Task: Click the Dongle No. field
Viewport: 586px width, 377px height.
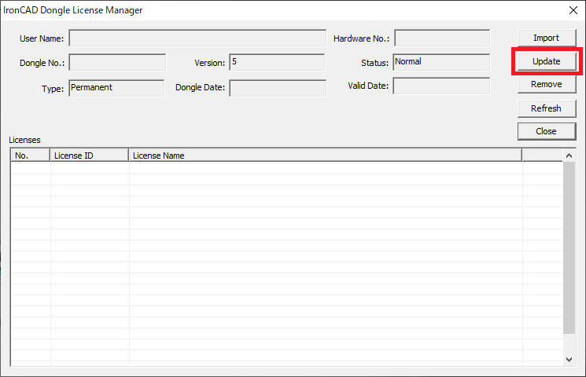Action: pyautogui.click(x=117, y=62)
